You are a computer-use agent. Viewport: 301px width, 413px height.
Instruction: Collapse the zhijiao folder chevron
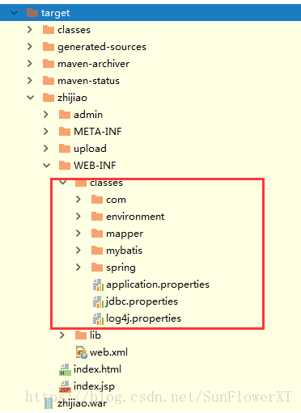tap(31, 98)
